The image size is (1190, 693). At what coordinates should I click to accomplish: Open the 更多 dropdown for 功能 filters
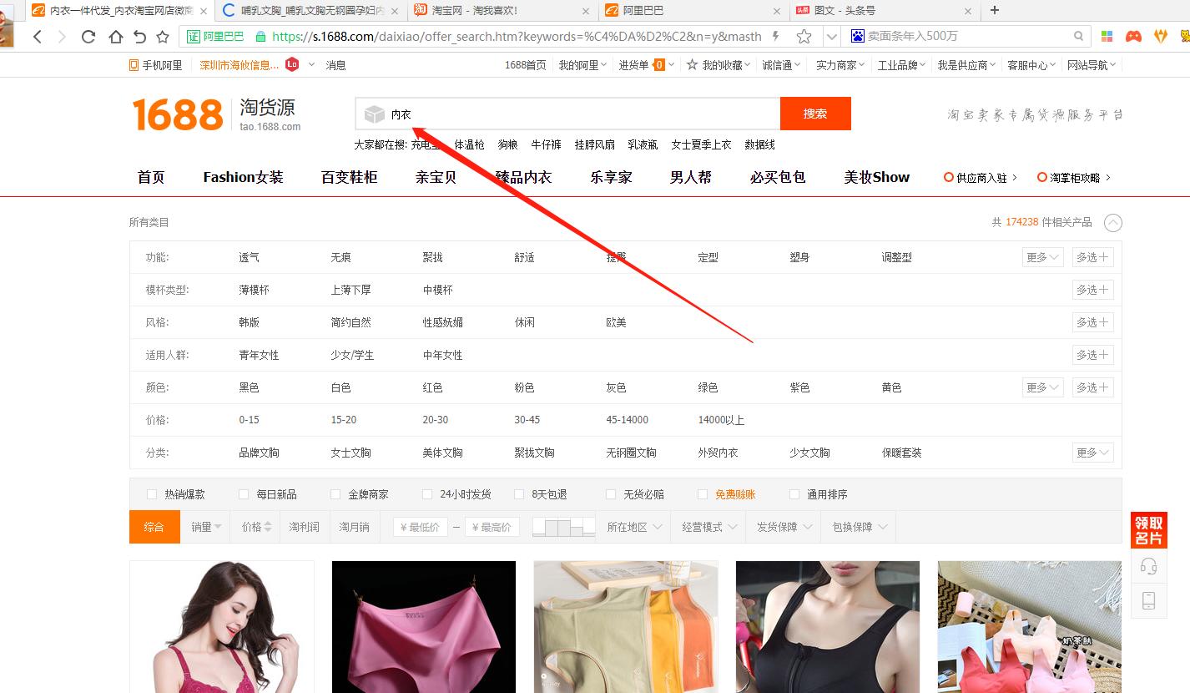[1041, 256]
